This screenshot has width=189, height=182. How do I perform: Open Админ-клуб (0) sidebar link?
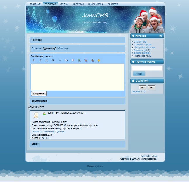pyautogui.click(x=142, y=50)
